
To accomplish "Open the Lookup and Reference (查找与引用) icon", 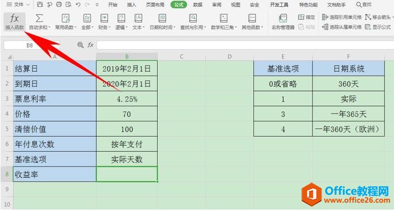I will point(193,18).
